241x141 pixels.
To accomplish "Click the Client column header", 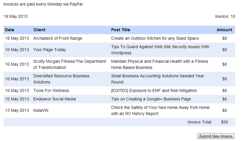I will [39, 30].
